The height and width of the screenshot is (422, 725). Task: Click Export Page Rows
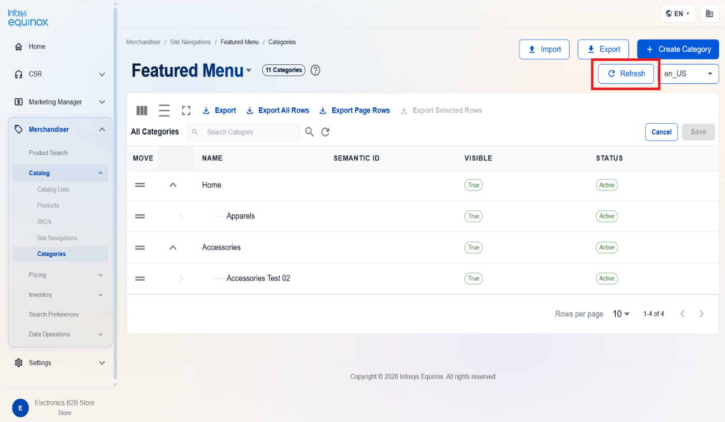(355, 110)
